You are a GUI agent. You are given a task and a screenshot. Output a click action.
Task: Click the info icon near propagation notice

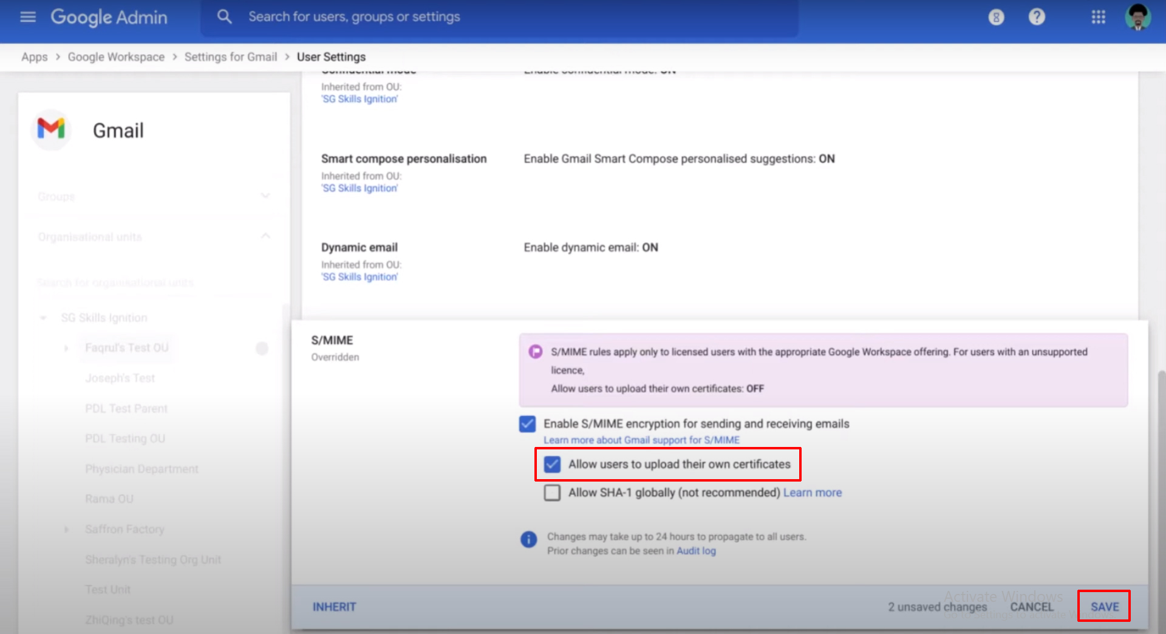click(x=528, y=540)
